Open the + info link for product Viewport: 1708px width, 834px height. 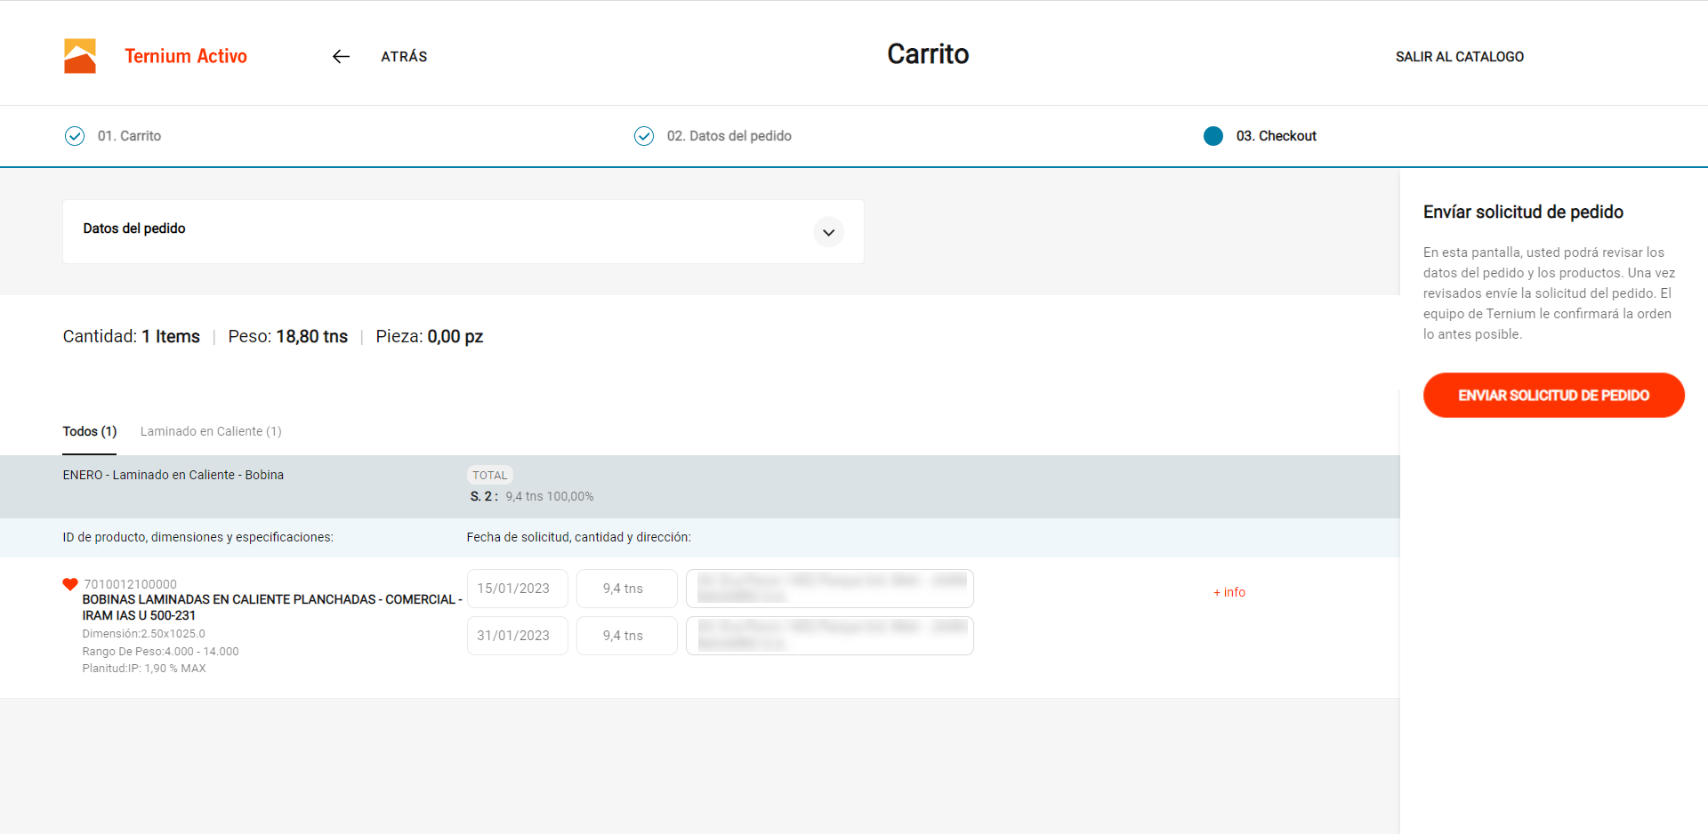(1229, 592)
